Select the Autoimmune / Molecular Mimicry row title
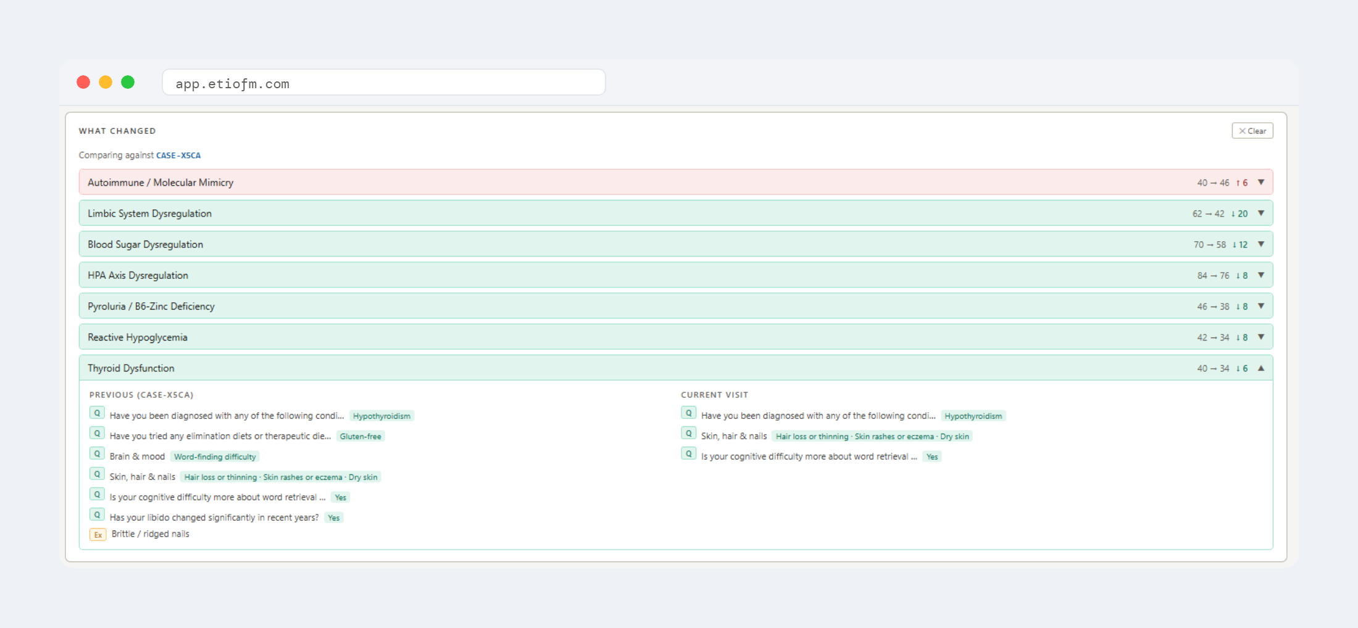The height and width of the screenshot is (628, 1358). (x=160, y=183)
